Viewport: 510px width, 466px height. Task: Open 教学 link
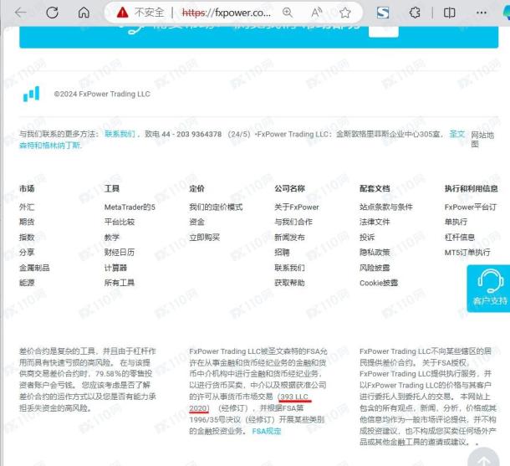pyautogui.click(x=112, y=238)
